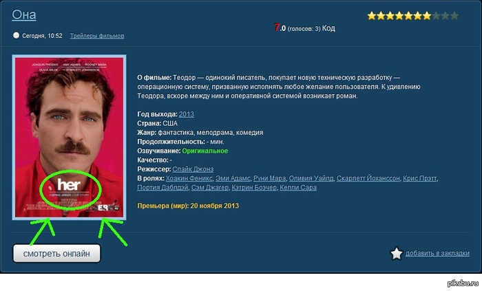This screenshot has width=482, height=291.
Task: Open the 2013 release year link
Action: coord(187,114)
